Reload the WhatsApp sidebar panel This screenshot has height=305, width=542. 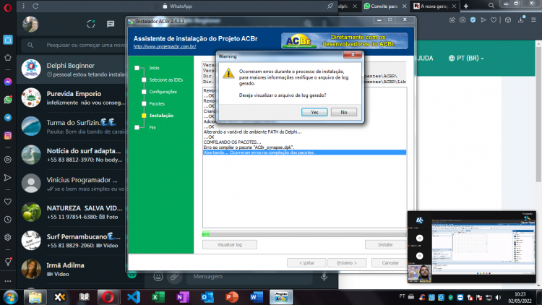(35, 7)
